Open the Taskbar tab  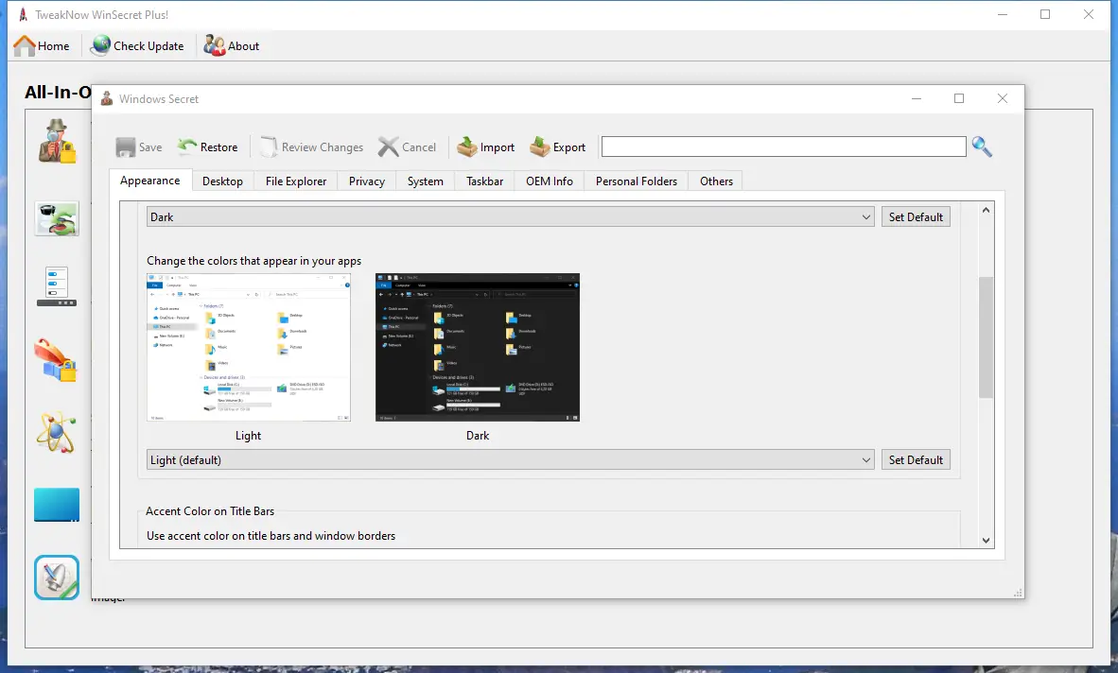[x=485, y=181]
